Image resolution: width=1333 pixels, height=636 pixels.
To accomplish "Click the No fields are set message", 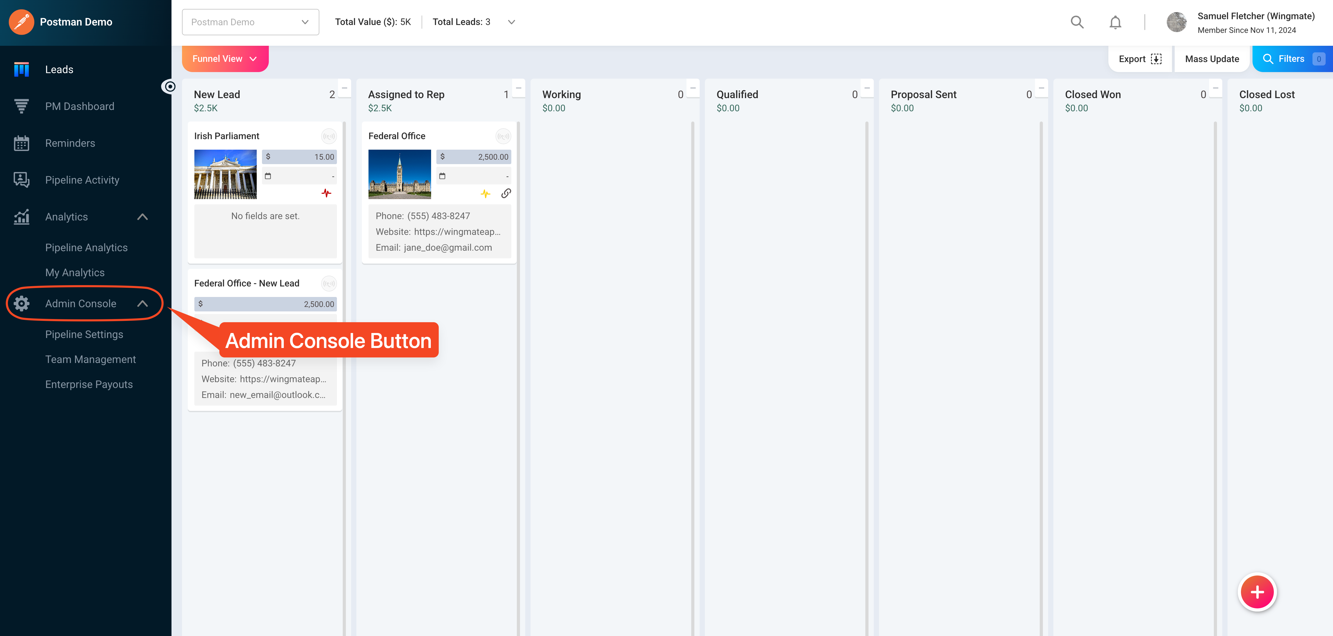I will (x=265, y=216).
